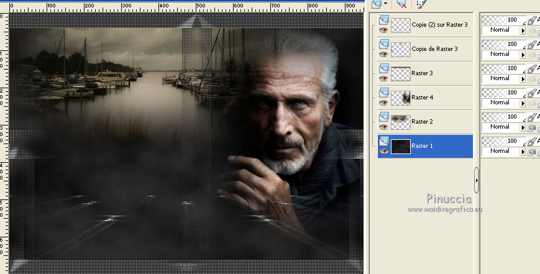Screen dimensions: 540x274
Task: Click the layer palette pane splitter handle
Action: [477, 180]
